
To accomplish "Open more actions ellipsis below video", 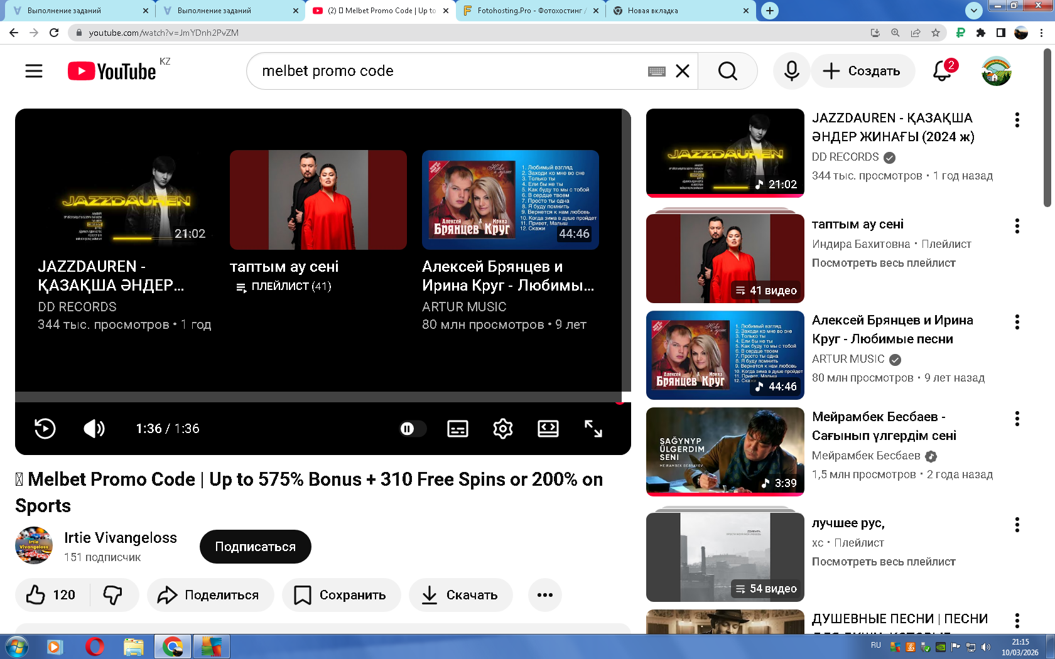I will [544, 595].
